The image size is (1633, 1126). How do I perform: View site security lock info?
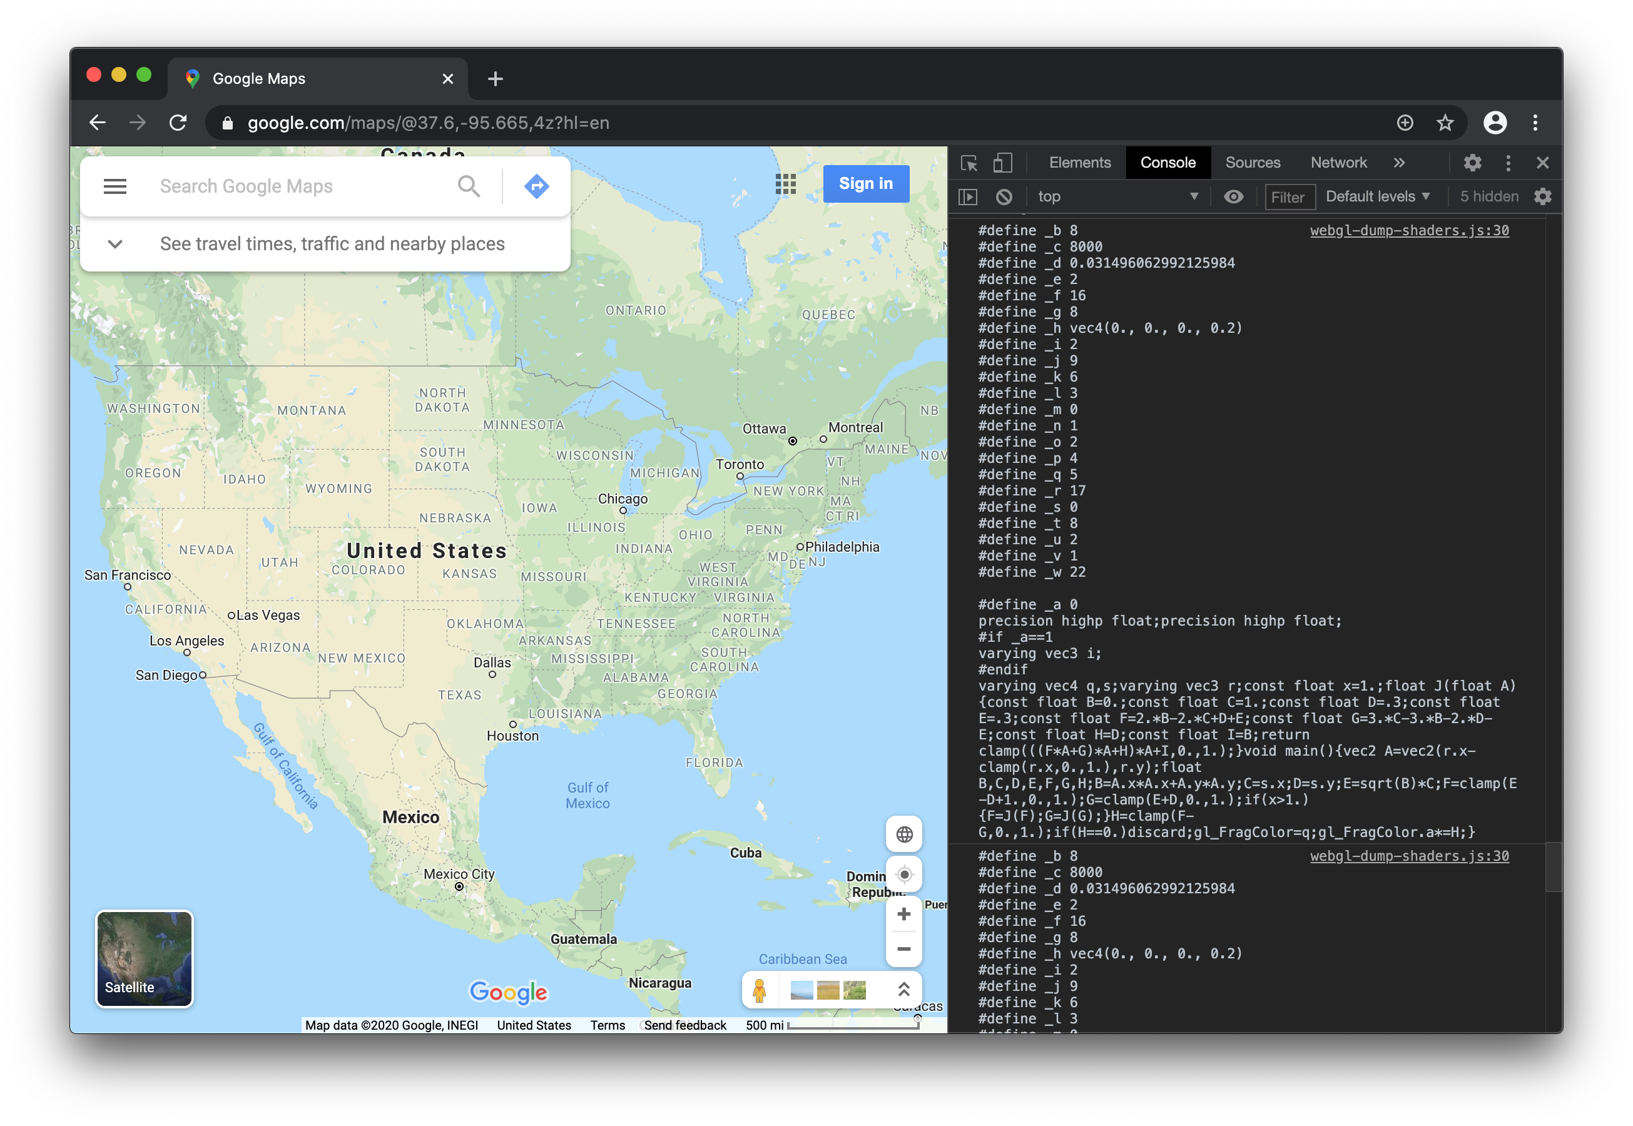coord(227,123)
